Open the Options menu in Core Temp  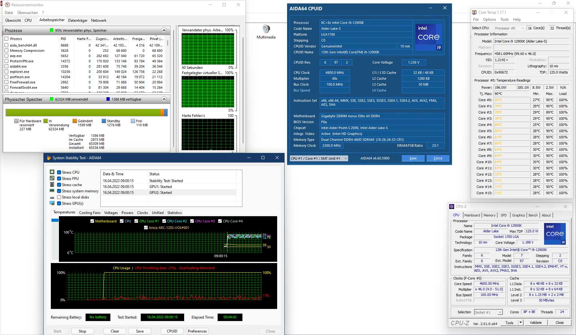pos(490,20)
